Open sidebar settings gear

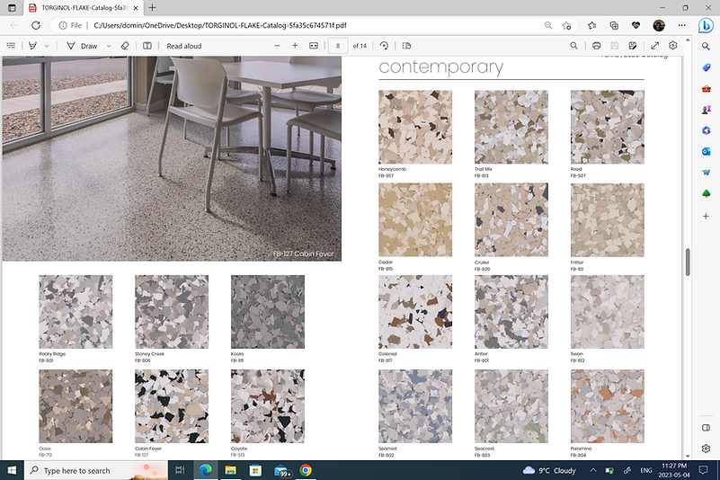pos(706,449)
